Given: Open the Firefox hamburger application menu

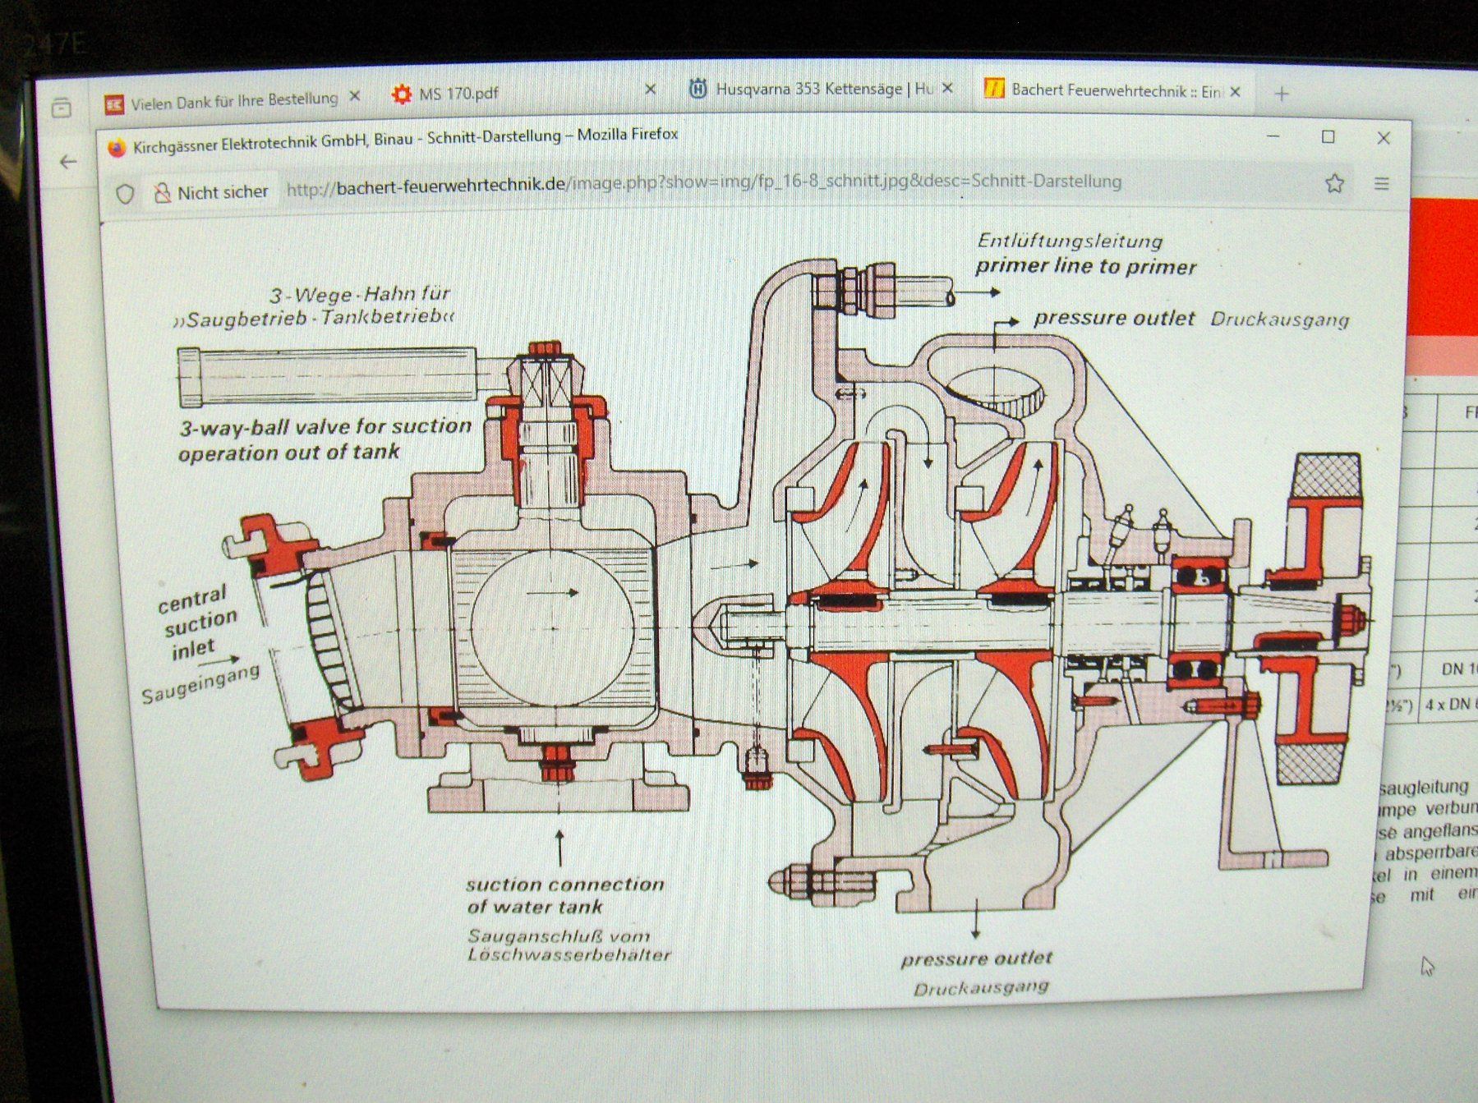Looking at the screenshot, I should (x=1382, y=184).
